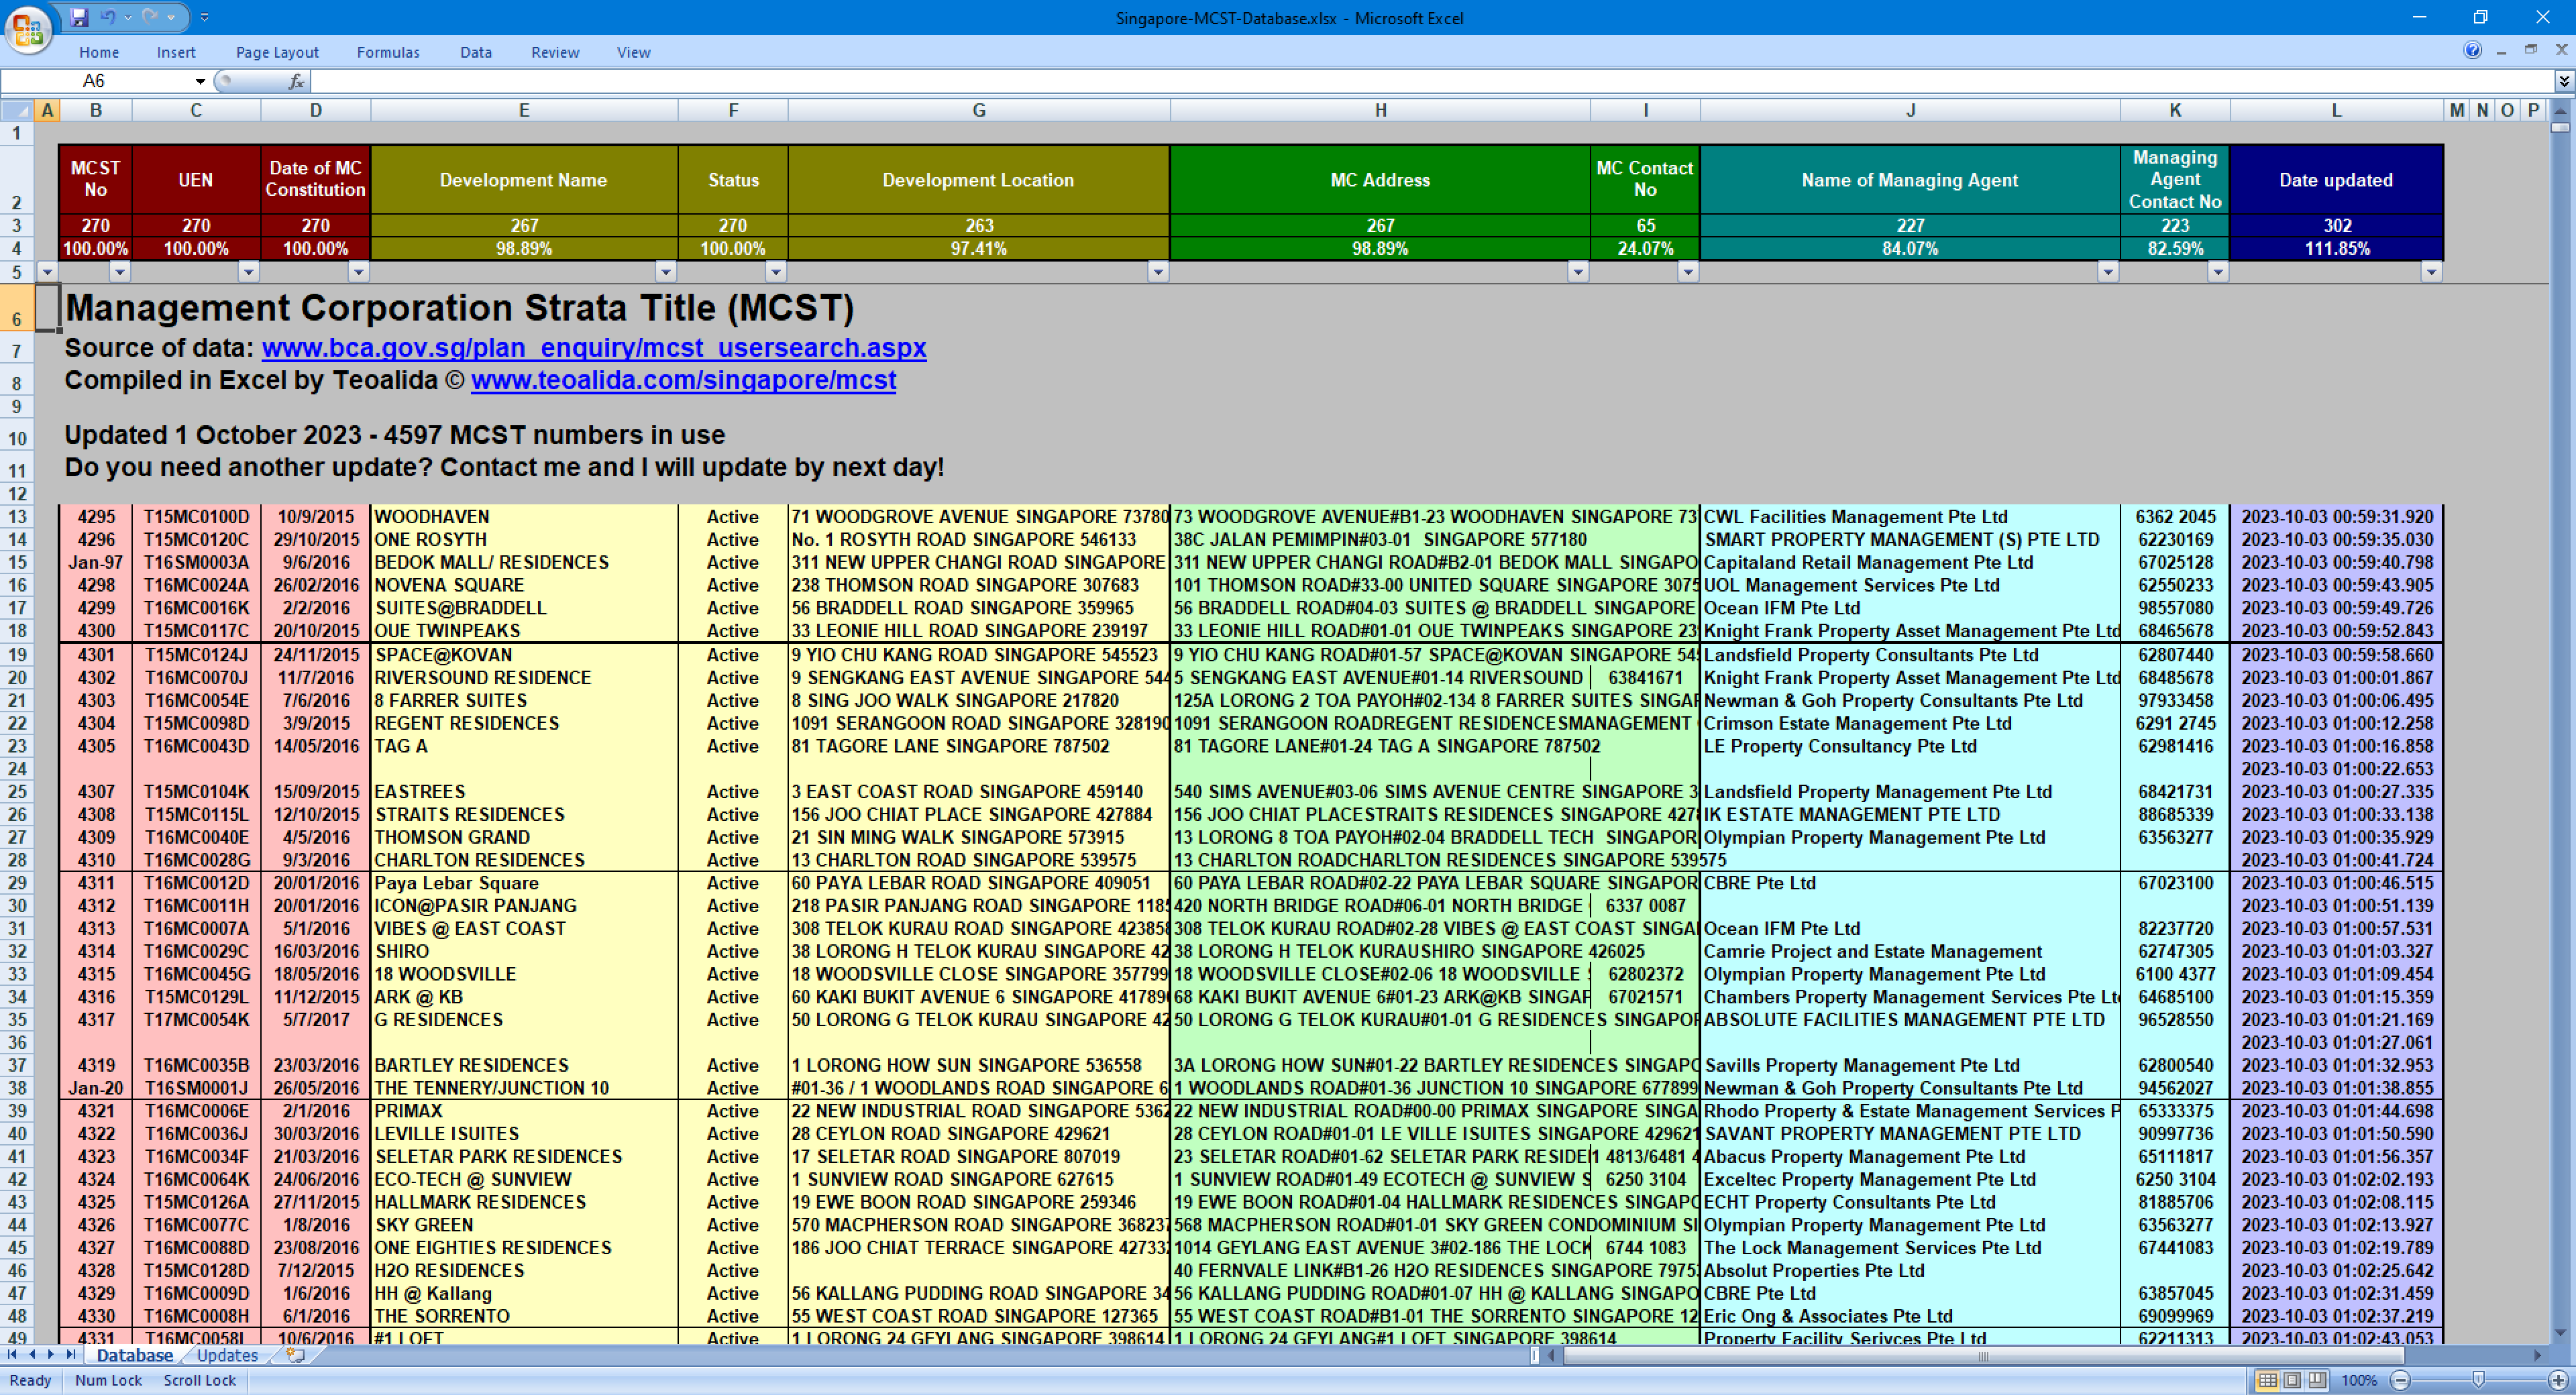Open the Redo history dropdown arrow
Screen dimensions: 2576x1395
tap(171, 17)
